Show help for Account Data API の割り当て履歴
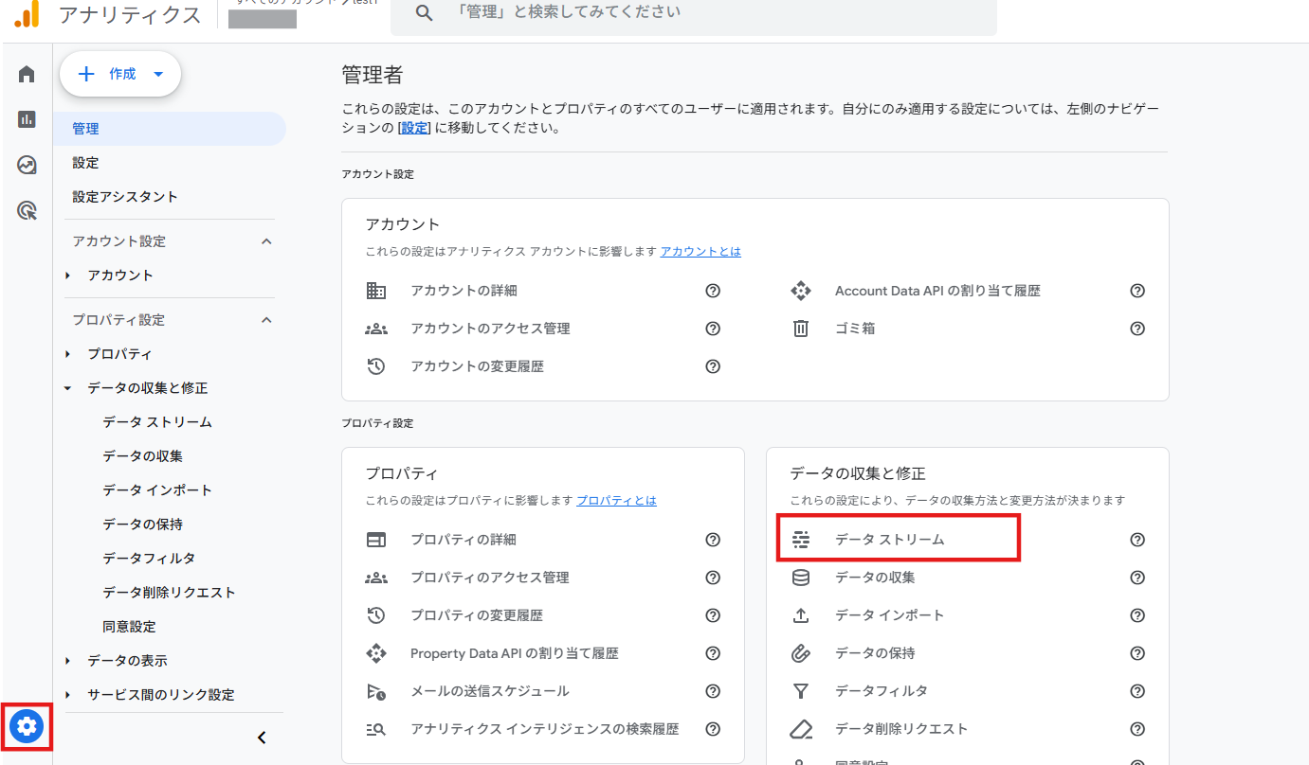Image resolution: width=1309 pixels, height=765 pixels. 1137,291
